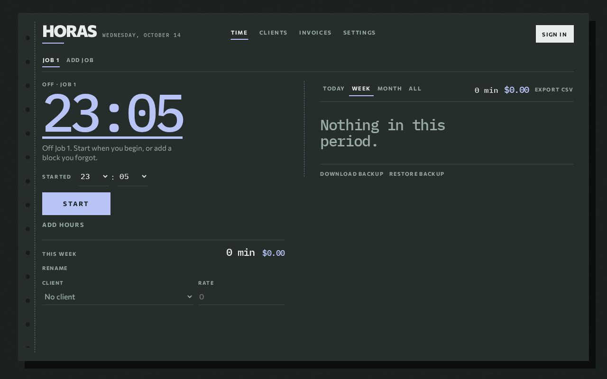Click the HORAS logo
This screenshot has height=379, width=607.
pos(70,32)
